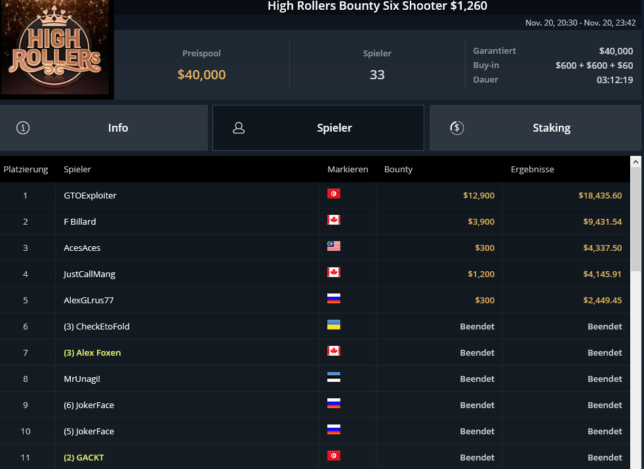Click the High Rollers tournament logo
Image resolution: width=644 pixels, height=469 pixels.
[56, 47]
